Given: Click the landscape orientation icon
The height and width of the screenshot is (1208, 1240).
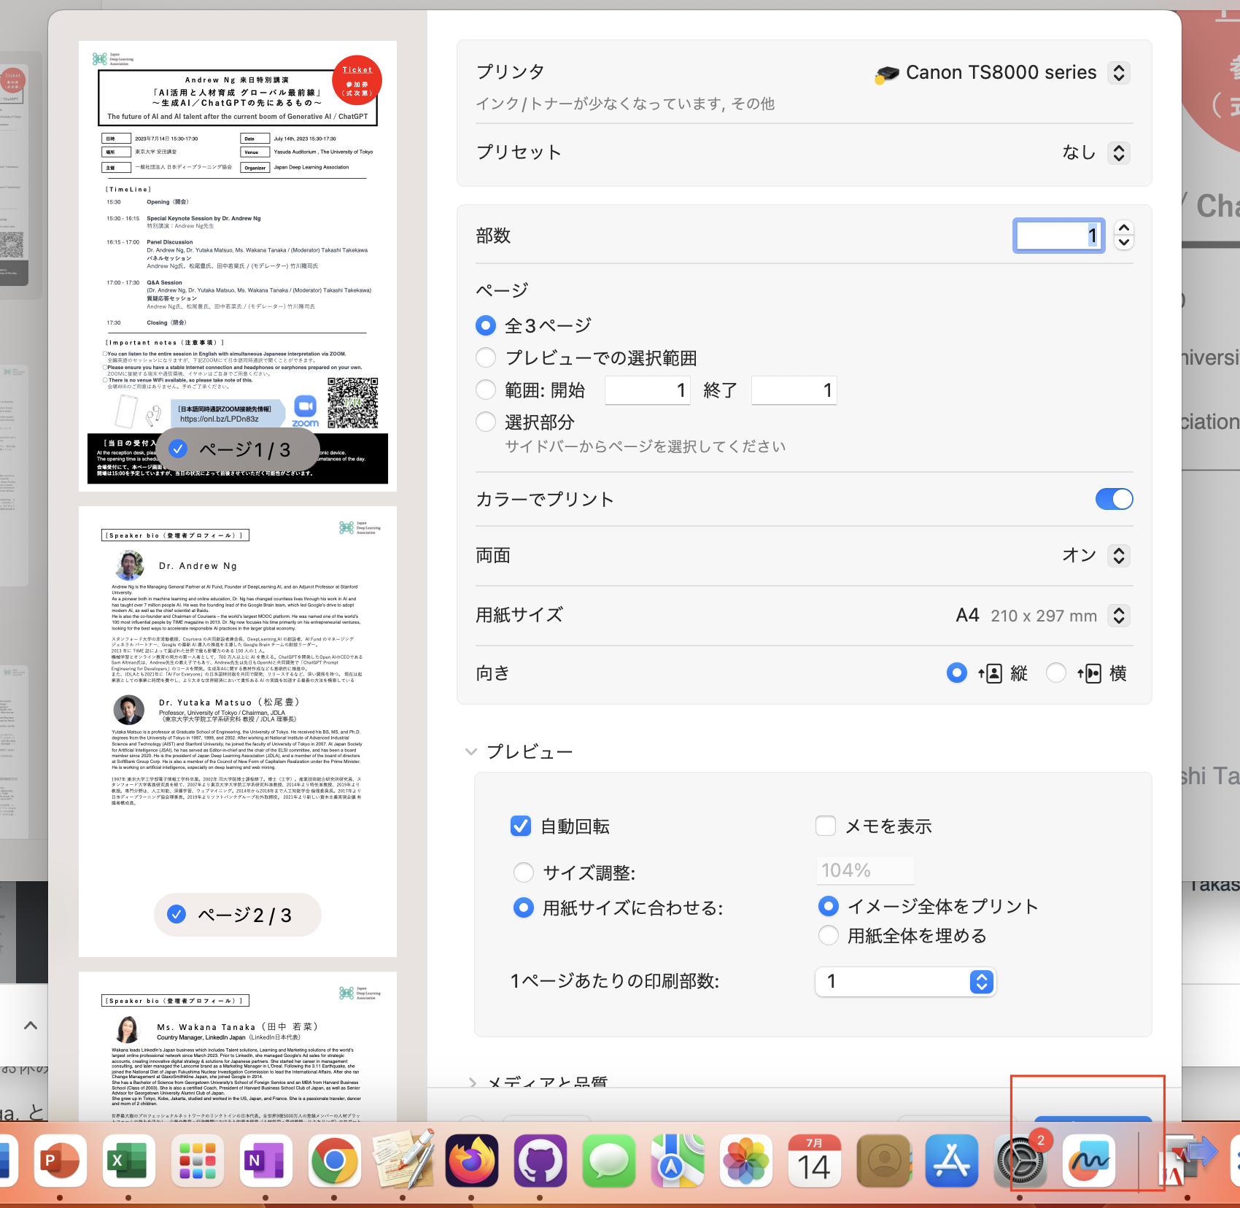Looking at the screenshot, I should [1090, 673].
